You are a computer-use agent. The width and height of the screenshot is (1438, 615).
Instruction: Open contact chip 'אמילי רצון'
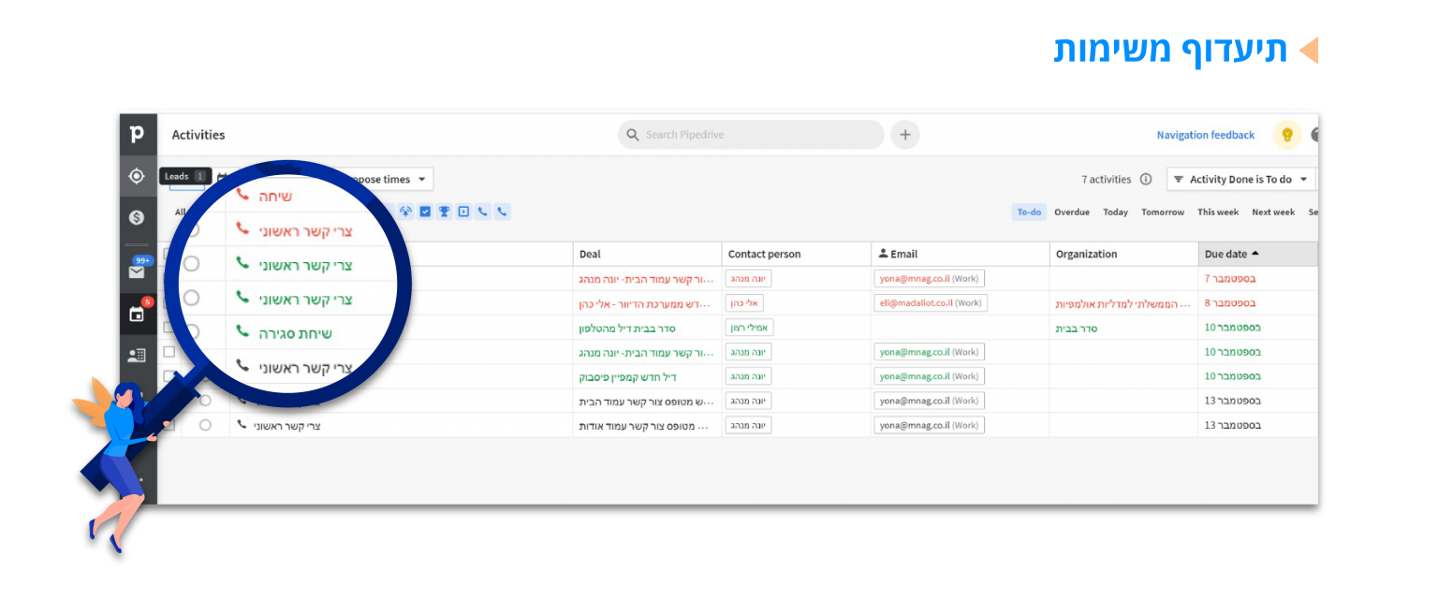tap(750, 328)
